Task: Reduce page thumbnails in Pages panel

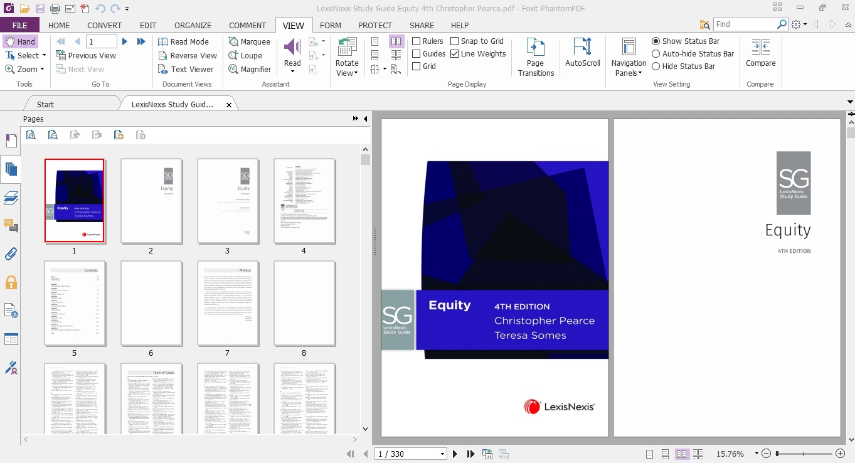Action: pyautogui.click(x=53, y=134)
